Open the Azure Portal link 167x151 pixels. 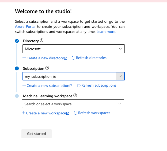coord(25,26)
